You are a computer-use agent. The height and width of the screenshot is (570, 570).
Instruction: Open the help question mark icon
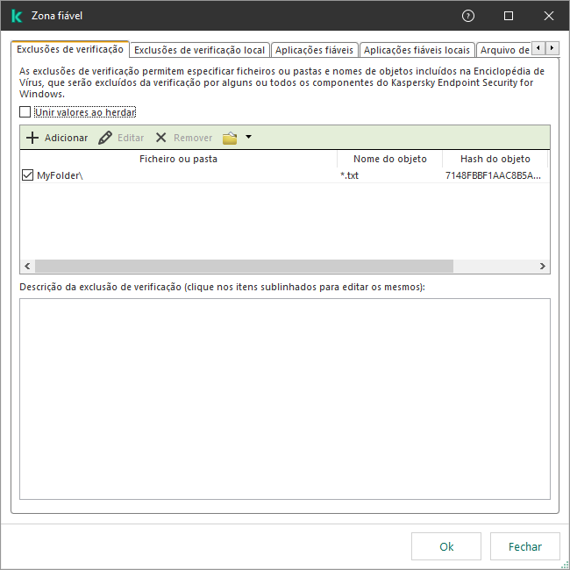(468, 16)
